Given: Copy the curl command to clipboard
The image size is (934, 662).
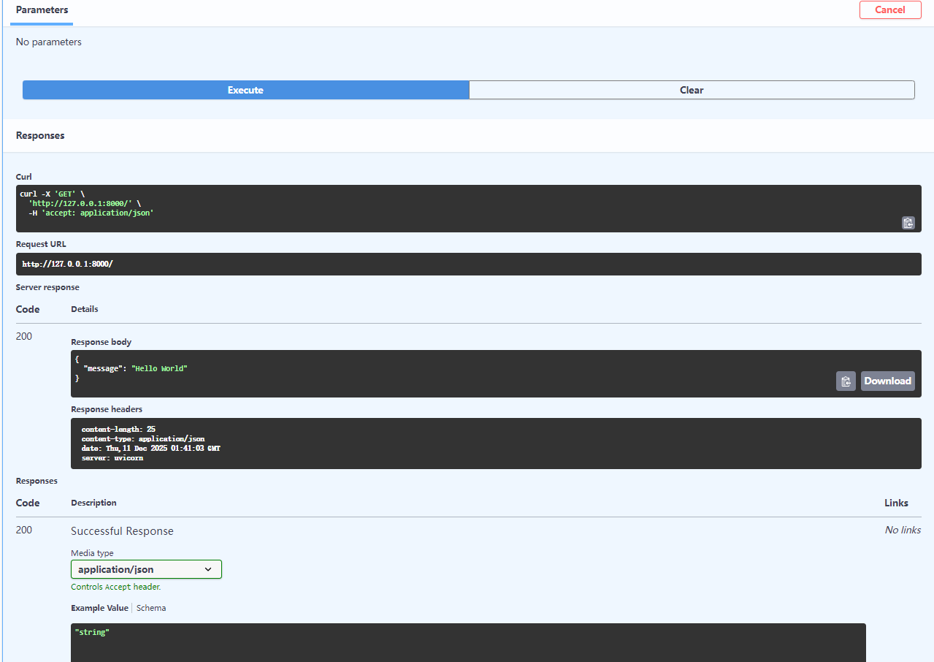Looking at the screenshot, I should pos(908,222).
